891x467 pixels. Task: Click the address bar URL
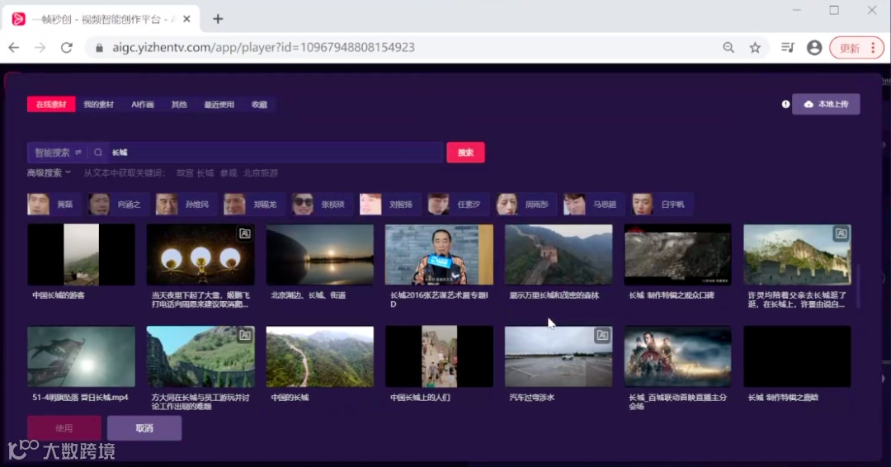click(x=263, y=48)
